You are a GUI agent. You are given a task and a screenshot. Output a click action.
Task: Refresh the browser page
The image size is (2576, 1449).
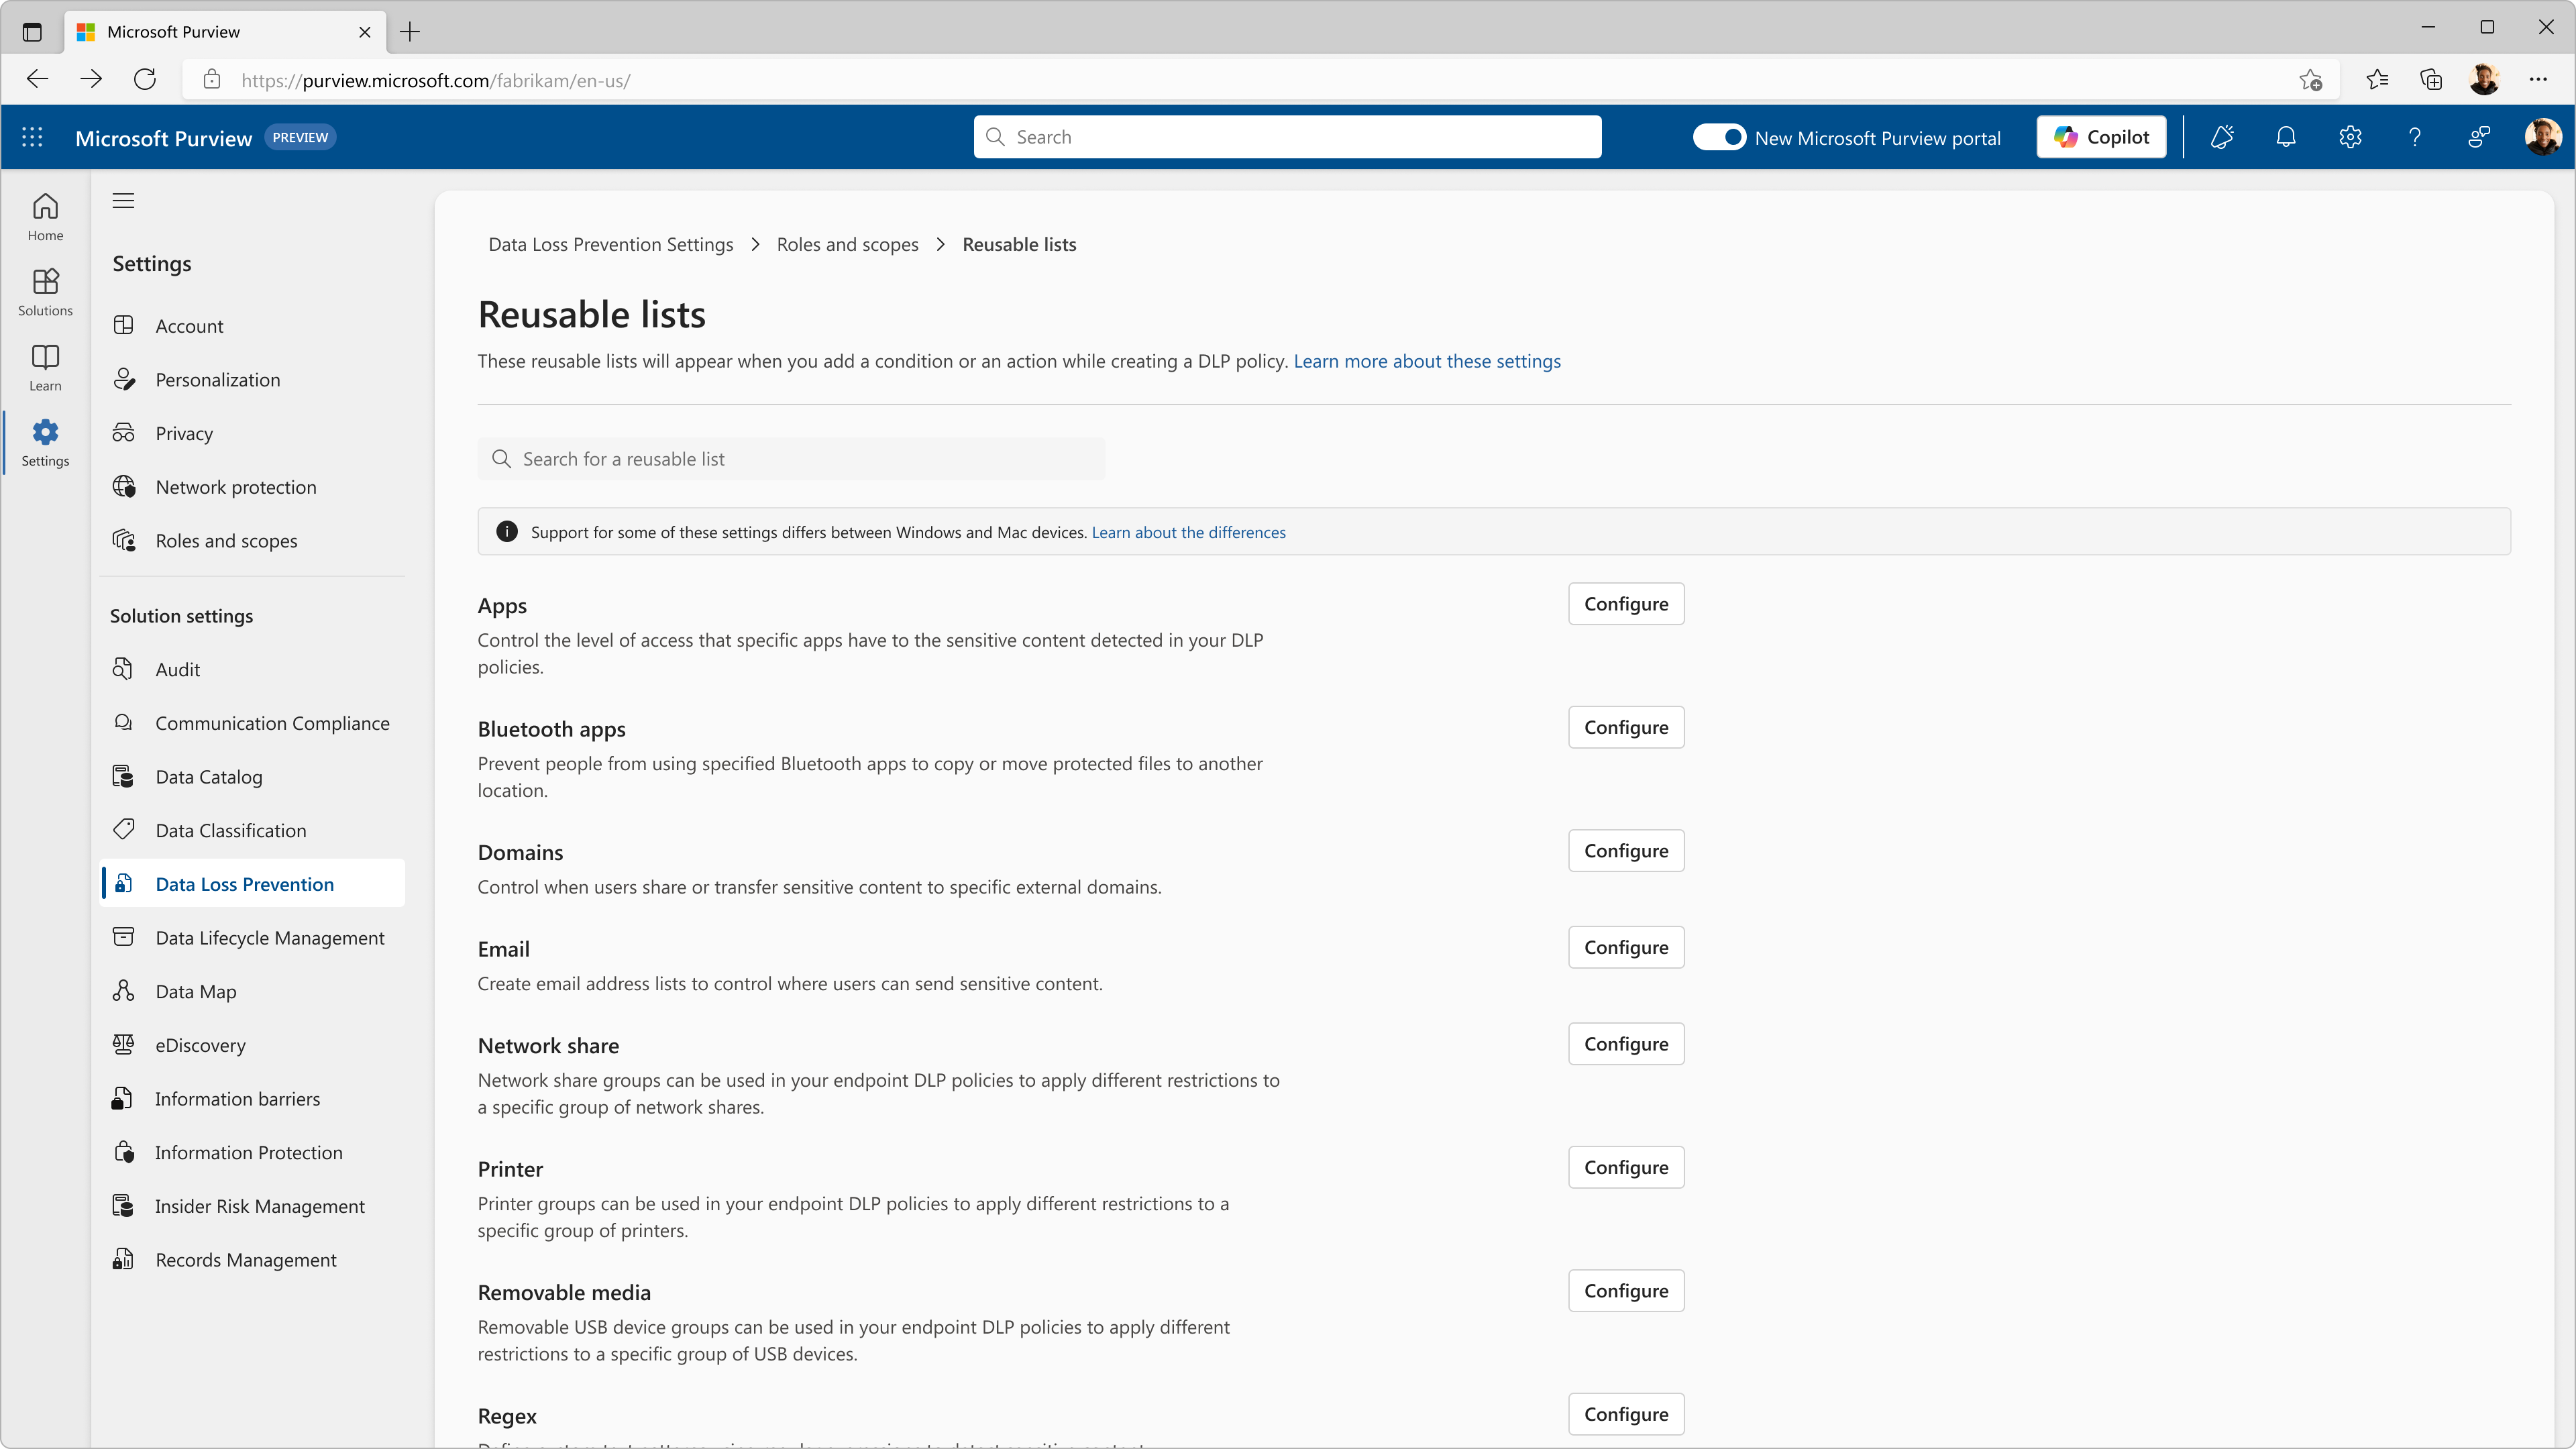pos(145,79)
